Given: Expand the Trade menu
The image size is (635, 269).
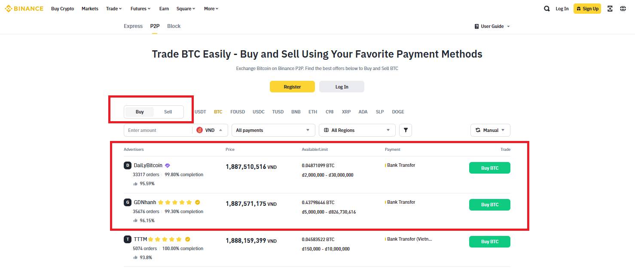Looking at the screenshot, I should 114,9.
